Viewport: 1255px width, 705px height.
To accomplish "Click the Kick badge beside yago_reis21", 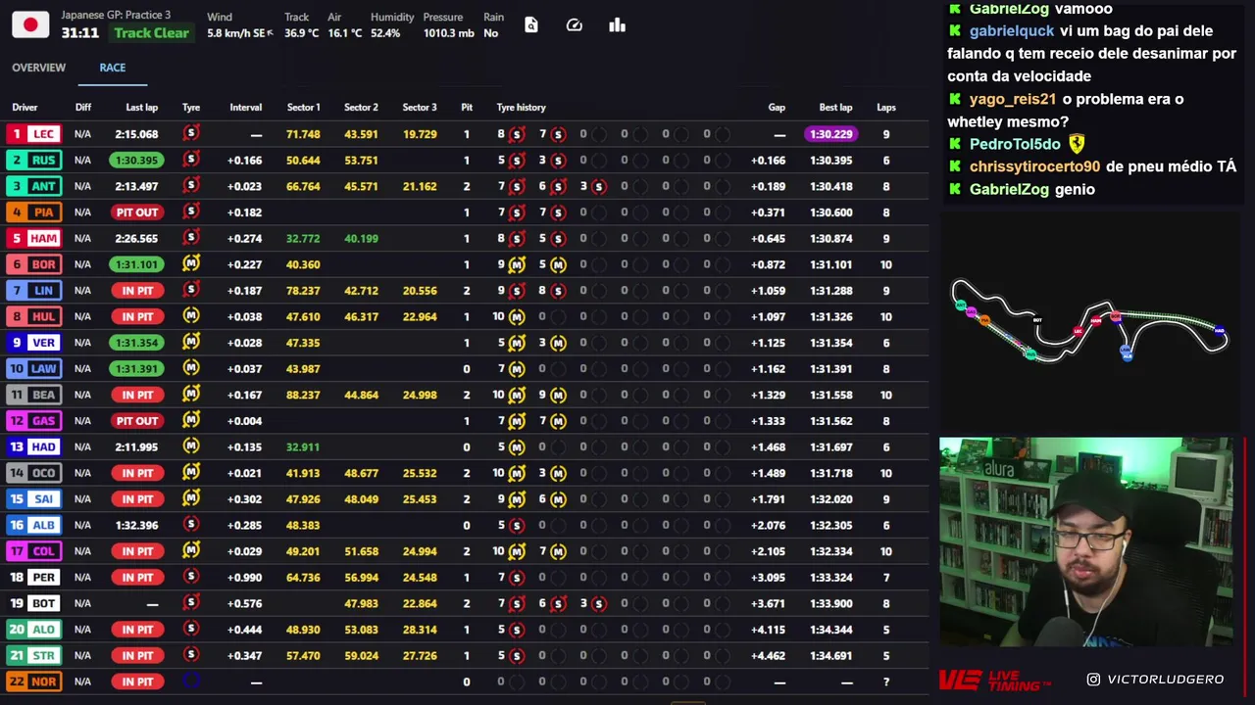I will tap(955, 99).
